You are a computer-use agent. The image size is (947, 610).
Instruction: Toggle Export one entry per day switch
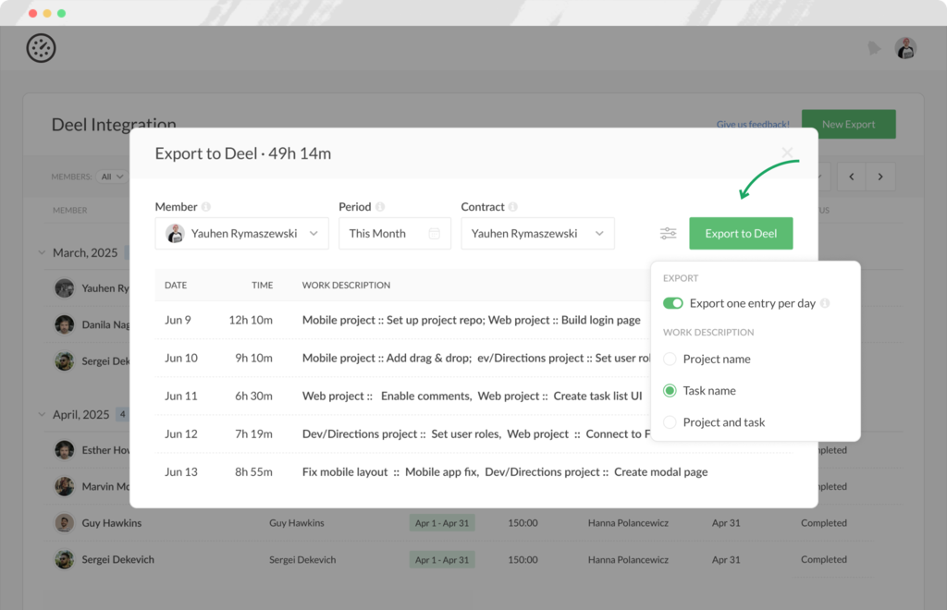pos(673,303)
